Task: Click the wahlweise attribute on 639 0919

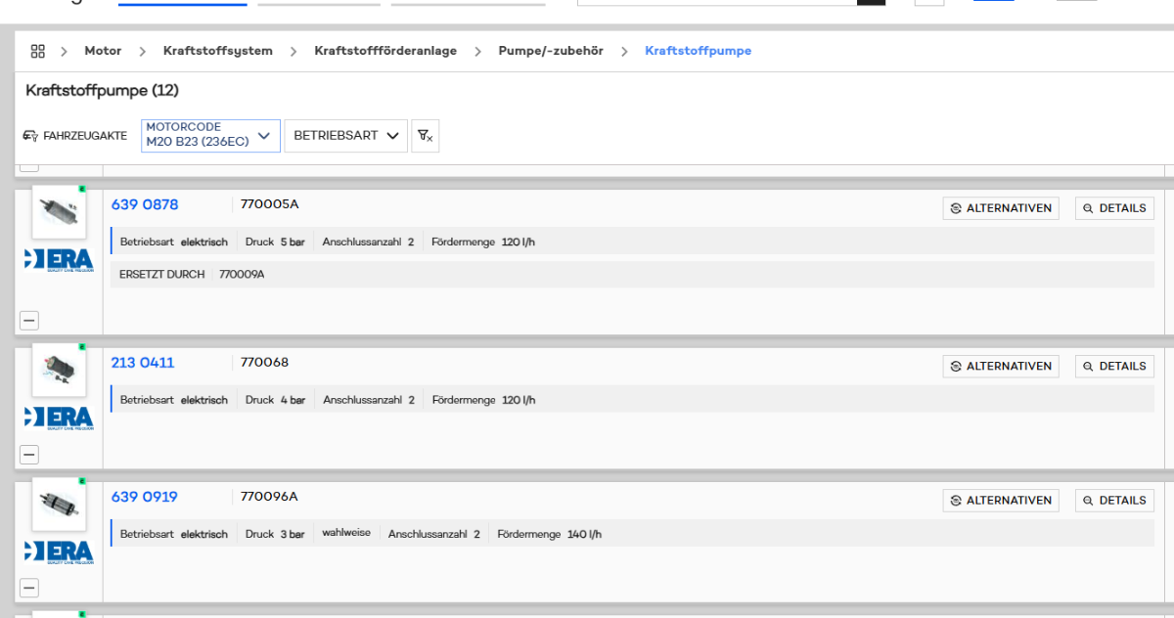Action: [346, 533]
